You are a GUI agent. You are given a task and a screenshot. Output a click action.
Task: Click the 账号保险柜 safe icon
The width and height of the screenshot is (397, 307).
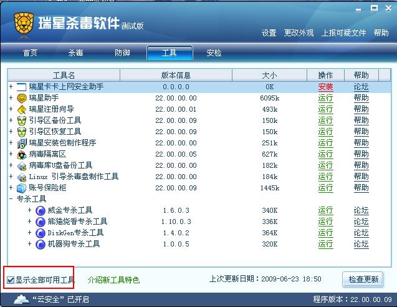click(22, 188)
